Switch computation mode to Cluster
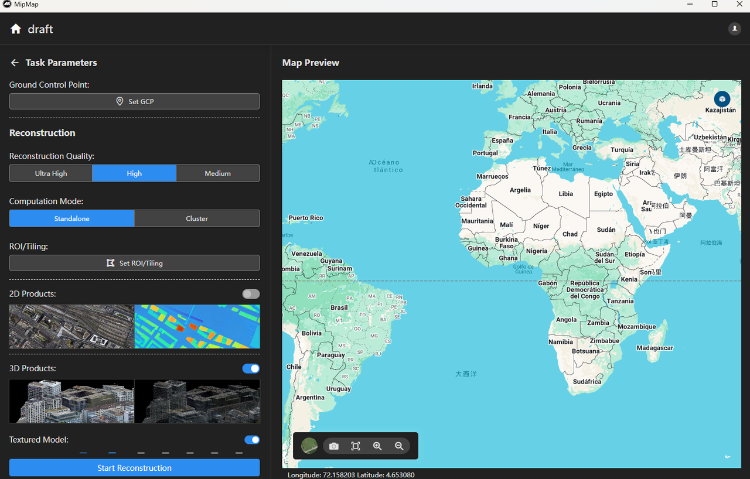The image size is (750, 479). (x=197, y=218)
